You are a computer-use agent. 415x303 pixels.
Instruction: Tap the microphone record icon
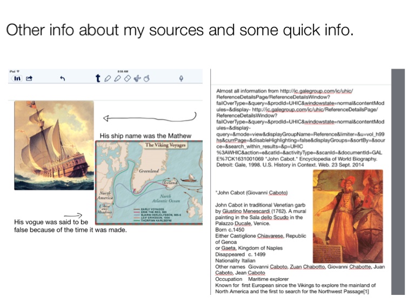pyautogui.click(x=181, y=78)
